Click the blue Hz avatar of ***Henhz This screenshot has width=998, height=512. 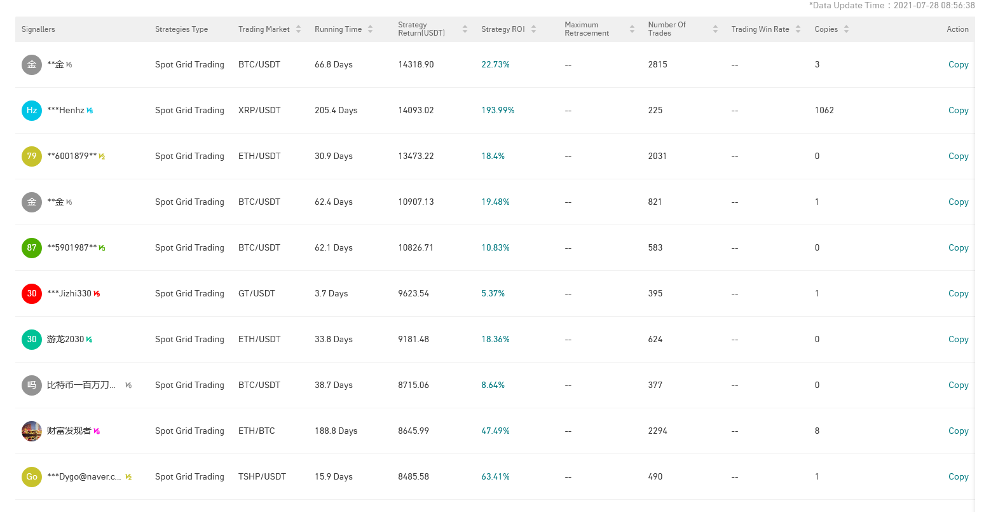click(x=32, y=111)
